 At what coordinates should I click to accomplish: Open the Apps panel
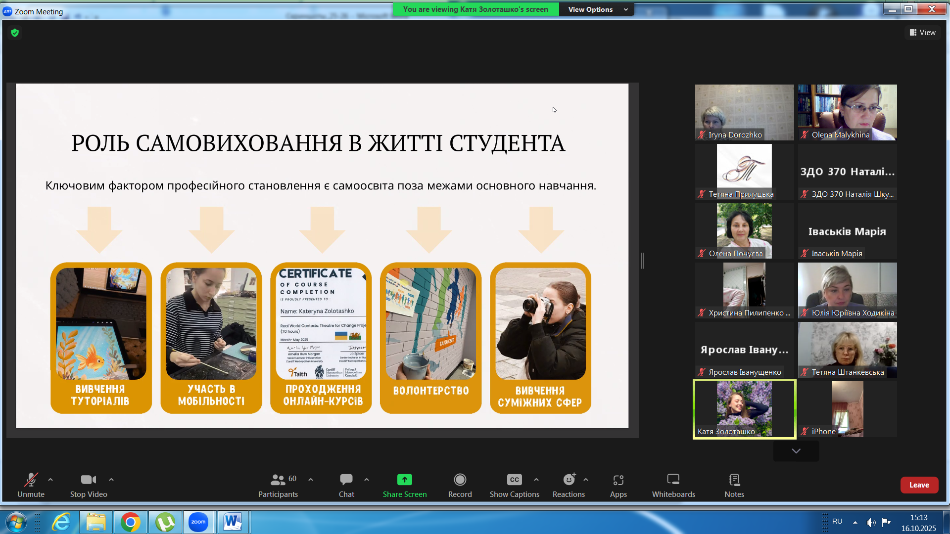(x=618, y=485)
